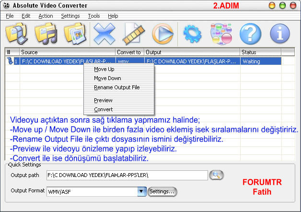The height and width of the screenshot is (212, 301).
Task: Click the yellow minimize window button
Action: (x=272, y=5)
